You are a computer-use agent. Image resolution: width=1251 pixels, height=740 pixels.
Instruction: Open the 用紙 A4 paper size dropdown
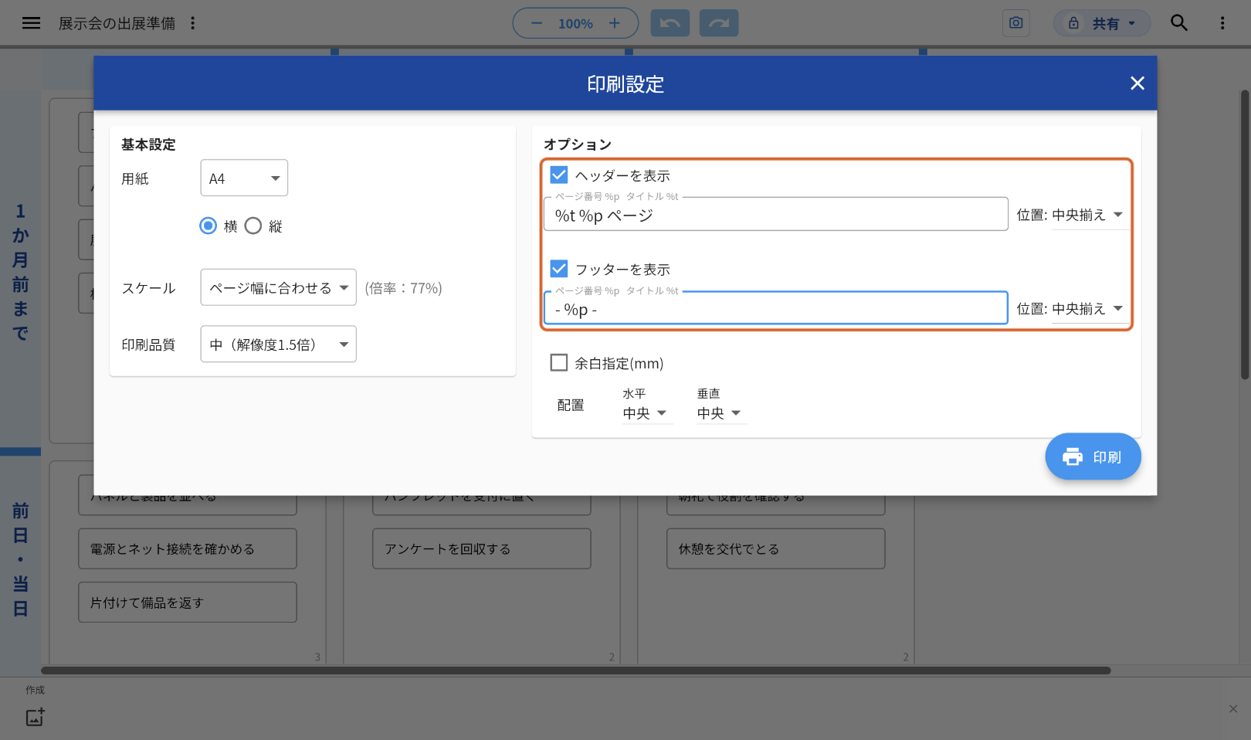(x=244, y=178)
